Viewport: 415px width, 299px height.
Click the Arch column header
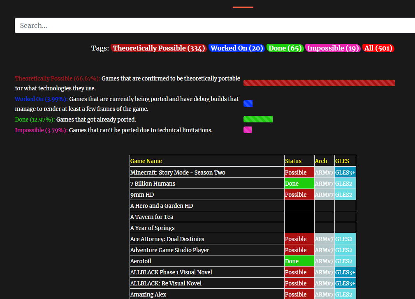[x=325, y=161]
